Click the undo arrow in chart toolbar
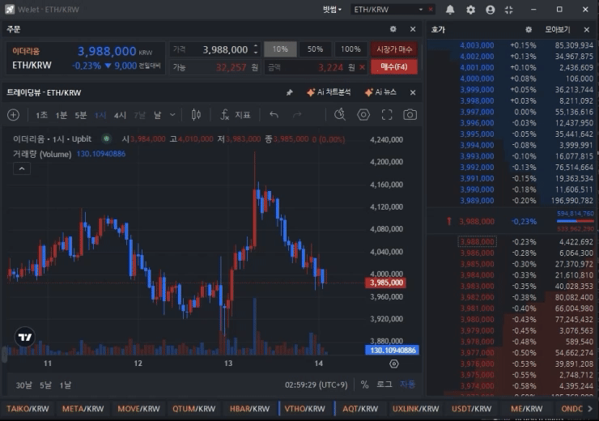The width and height of the screenshot is (599, 421). pyautogui.click(x=274, y=115)
